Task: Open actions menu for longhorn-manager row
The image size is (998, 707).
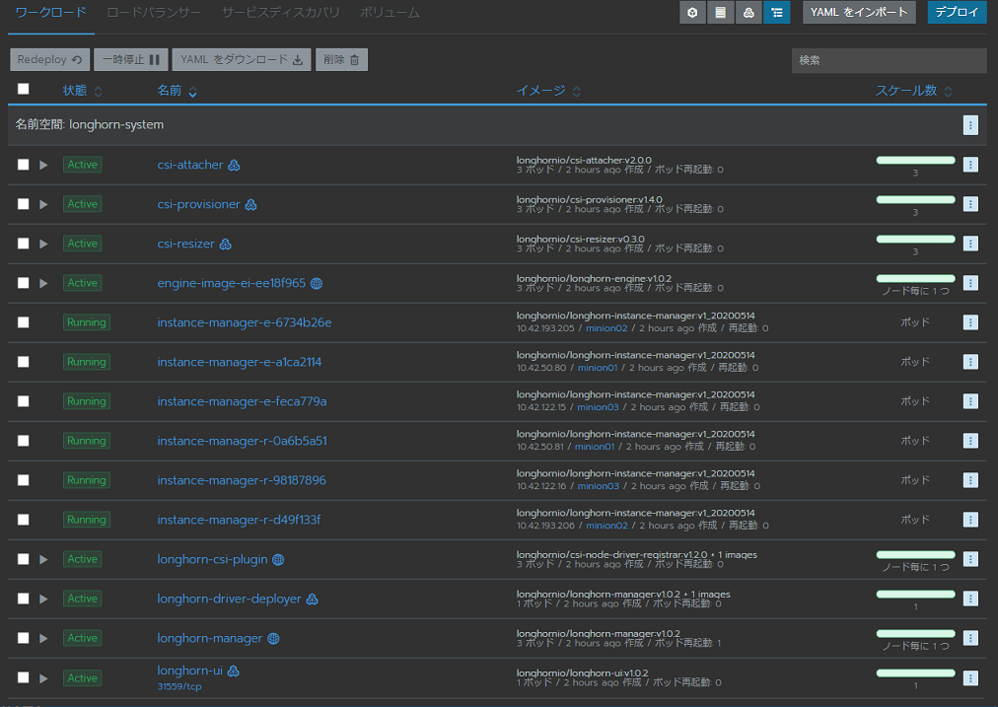Action: click(x=970, y=638)
